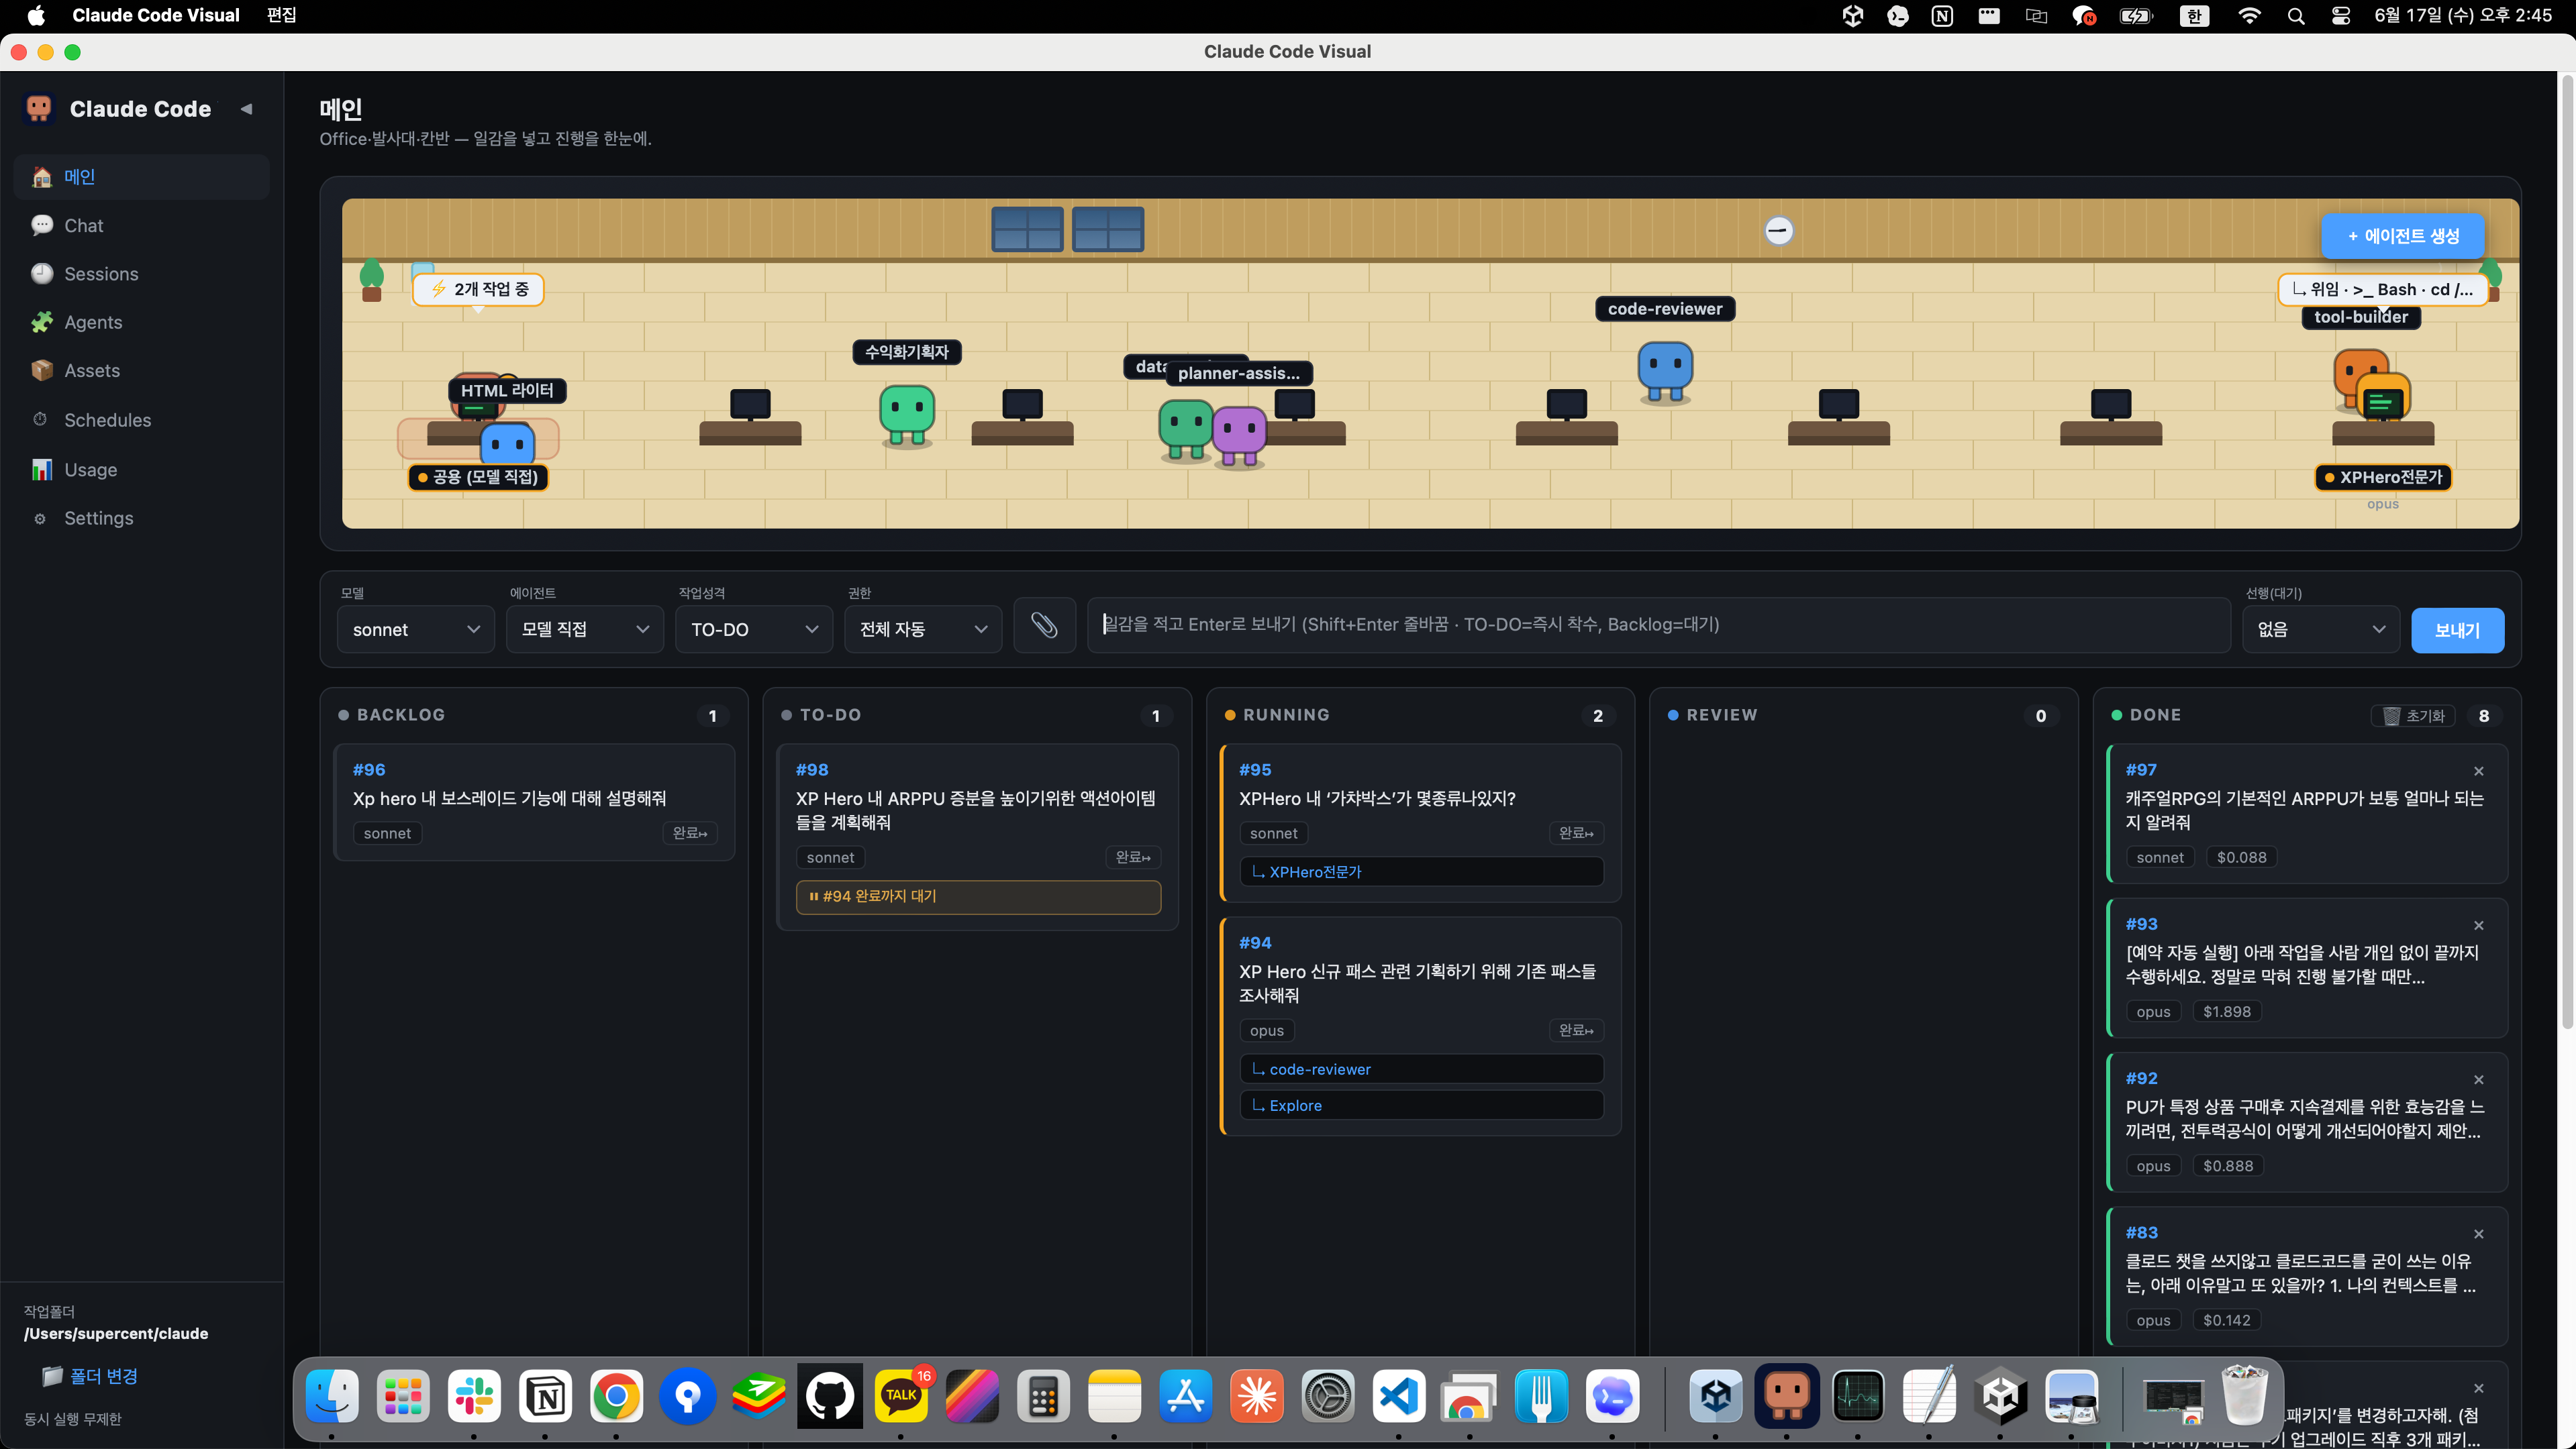The width and height of the screenshot is (2576, 1449).
Task: Collapse sidebar with the arrow icon
Action: (x=246, y=109)
